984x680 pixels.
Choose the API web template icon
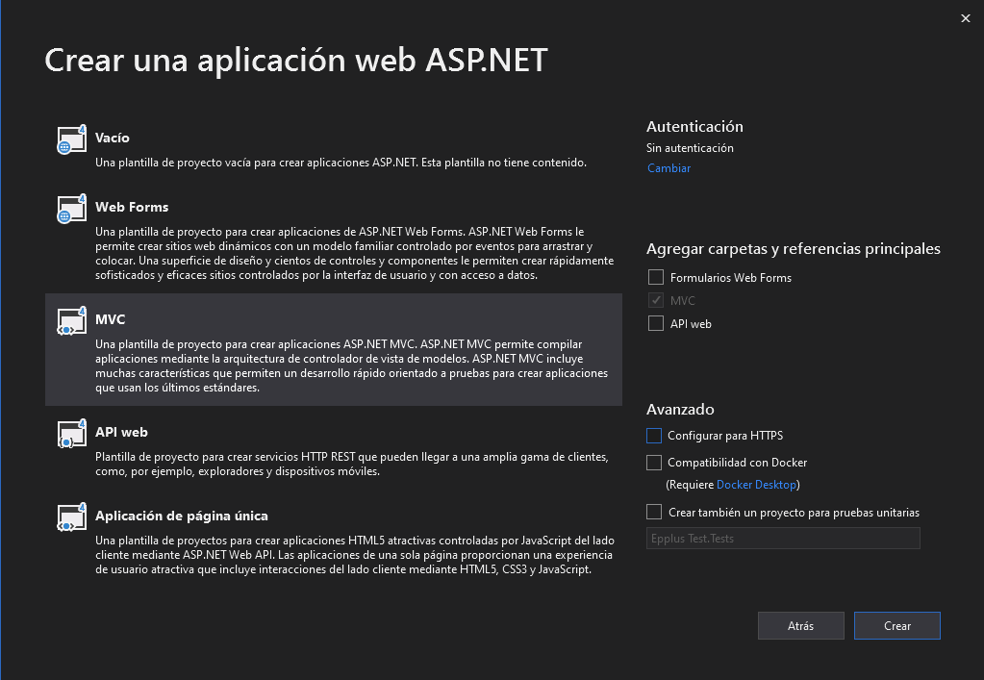[x=71, y=434]
